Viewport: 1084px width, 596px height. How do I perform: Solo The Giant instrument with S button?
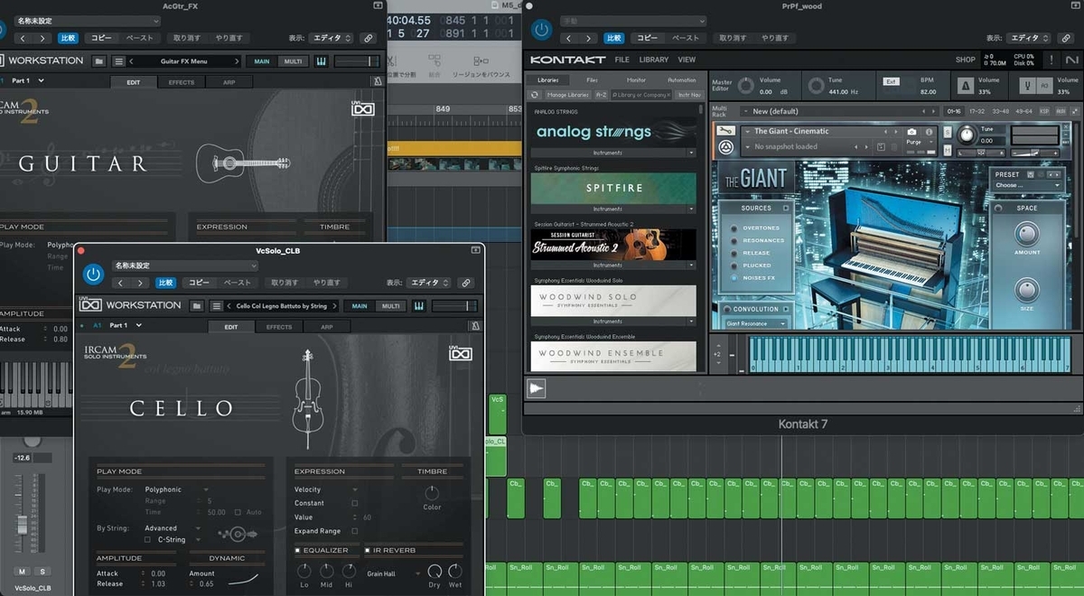pyautogui.click(x=948, y=131)
